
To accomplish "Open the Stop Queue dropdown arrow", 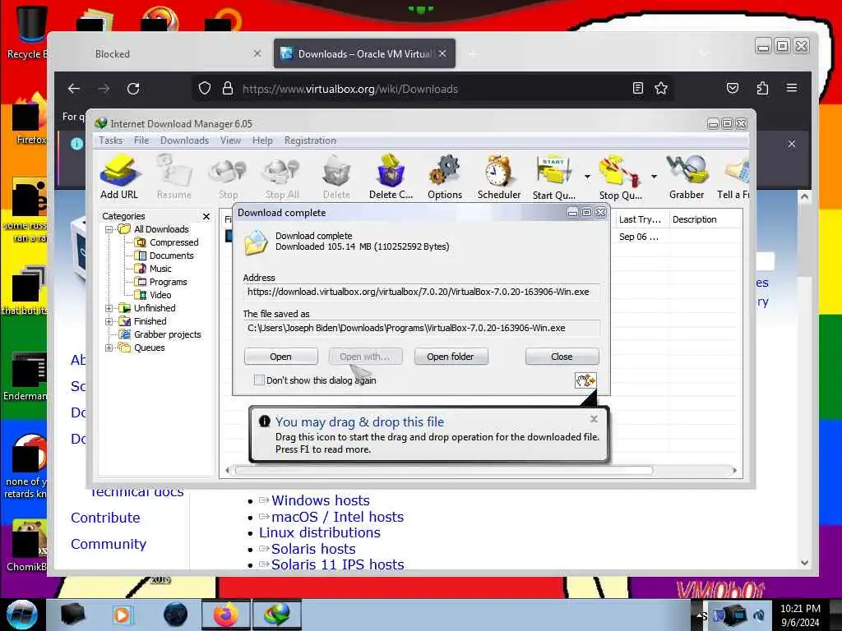I will pyautogui.click(x=654, y=177).
